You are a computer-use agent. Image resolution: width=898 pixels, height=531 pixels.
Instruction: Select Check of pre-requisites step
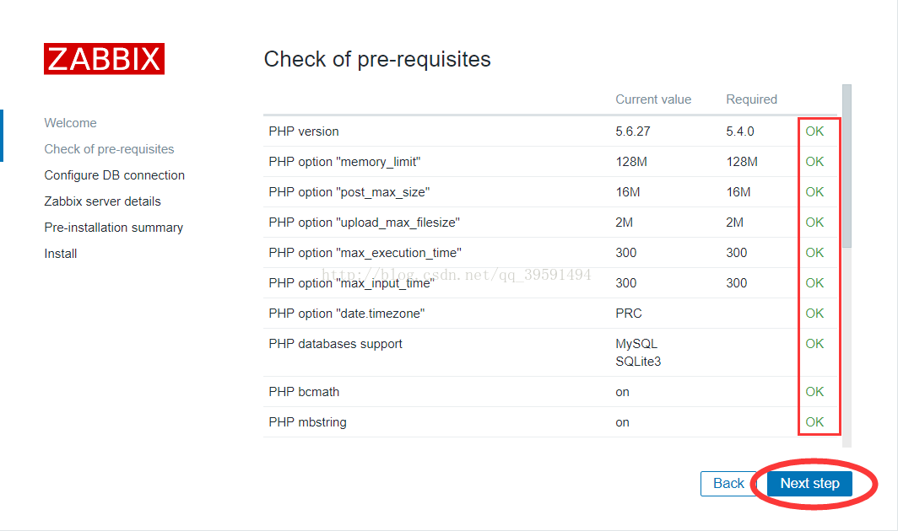[109, 149]
